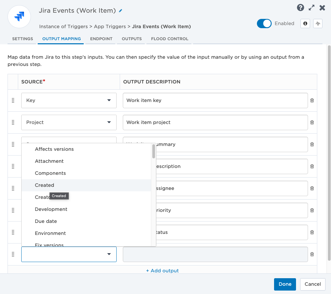Click the Done button
Screen dimensions: 331x294
click(x=285, y=284)
